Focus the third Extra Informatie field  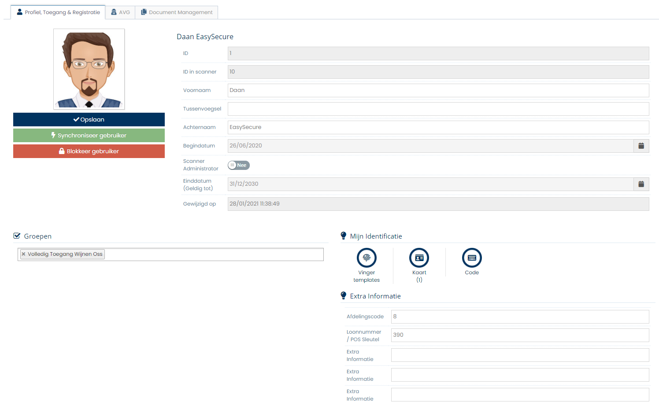(520, 394)
